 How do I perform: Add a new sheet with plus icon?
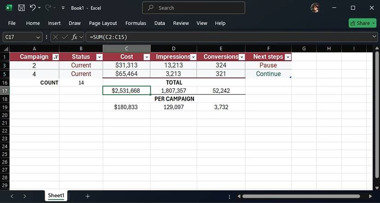(x=88, y=196)
